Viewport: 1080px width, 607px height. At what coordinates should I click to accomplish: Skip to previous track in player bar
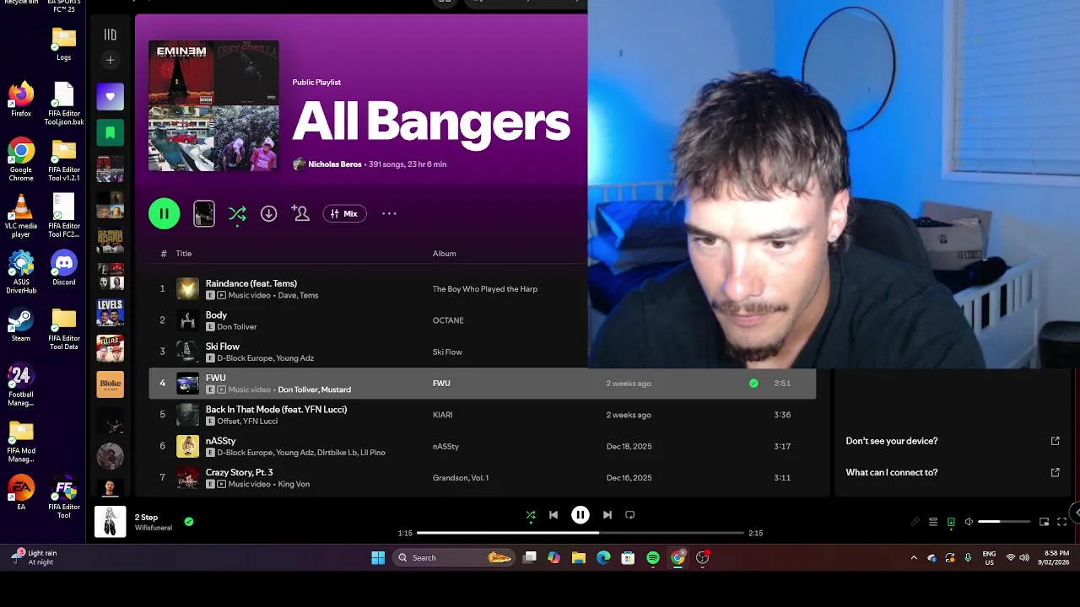pyautogui.click(x=553, y=515)
